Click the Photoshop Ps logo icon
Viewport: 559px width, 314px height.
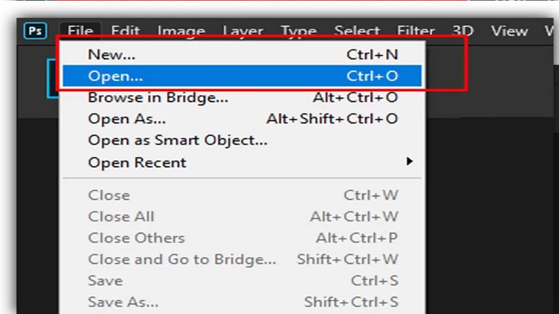[x=35, y=31]
